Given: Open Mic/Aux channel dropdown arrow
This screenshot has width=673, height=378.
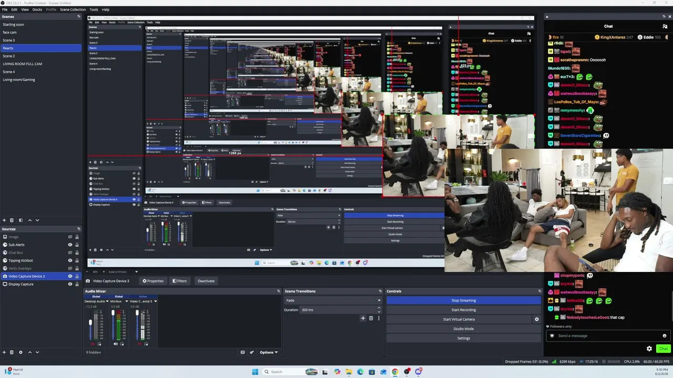Looking at the screenshot, I should tap(127, 301).
